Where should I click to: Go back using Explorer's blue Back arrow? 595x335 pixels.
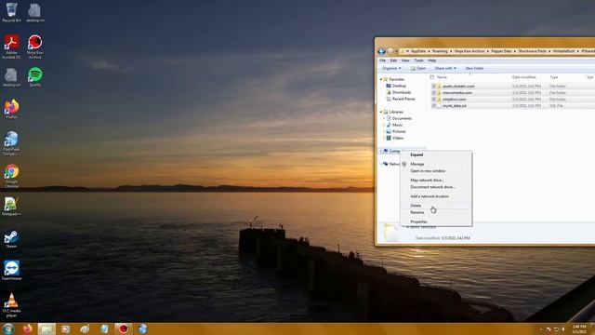tap(382, 51)
